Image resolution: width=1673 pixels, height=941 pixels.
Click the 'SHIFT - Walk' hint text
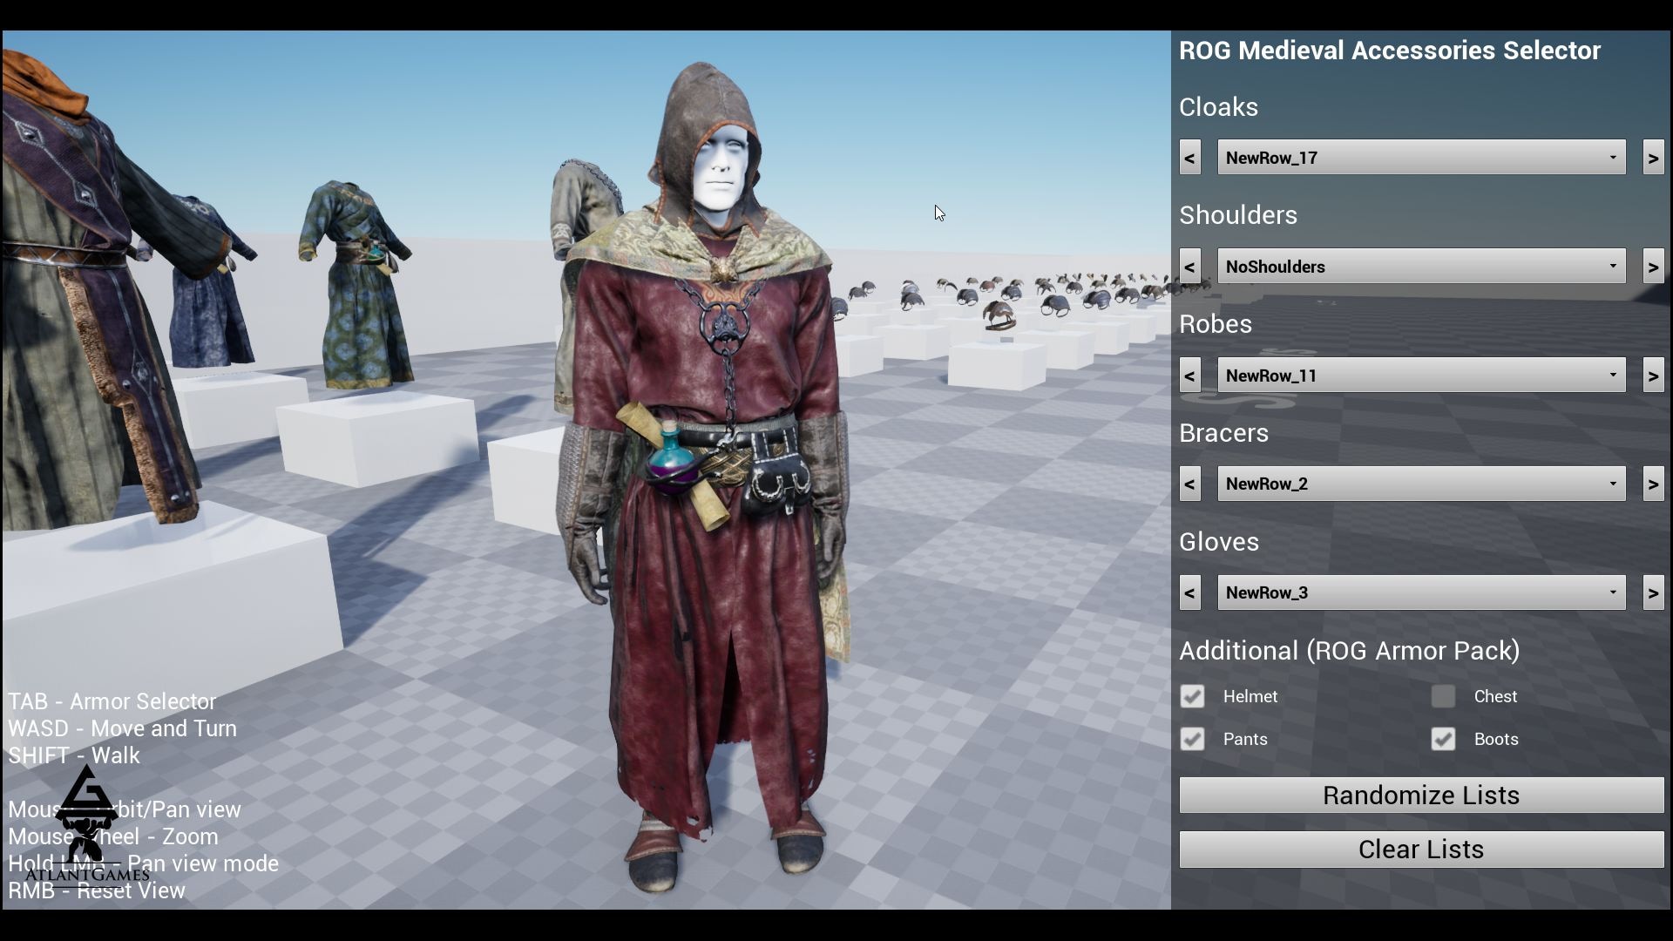[x=74, y=755]
